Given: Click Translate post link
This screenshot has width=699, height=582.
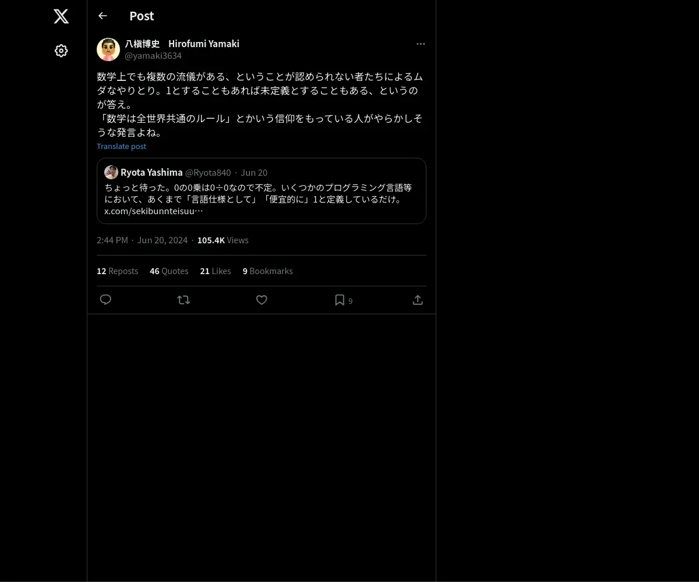Looking at the screenshot, I should [x=121, y=146].
